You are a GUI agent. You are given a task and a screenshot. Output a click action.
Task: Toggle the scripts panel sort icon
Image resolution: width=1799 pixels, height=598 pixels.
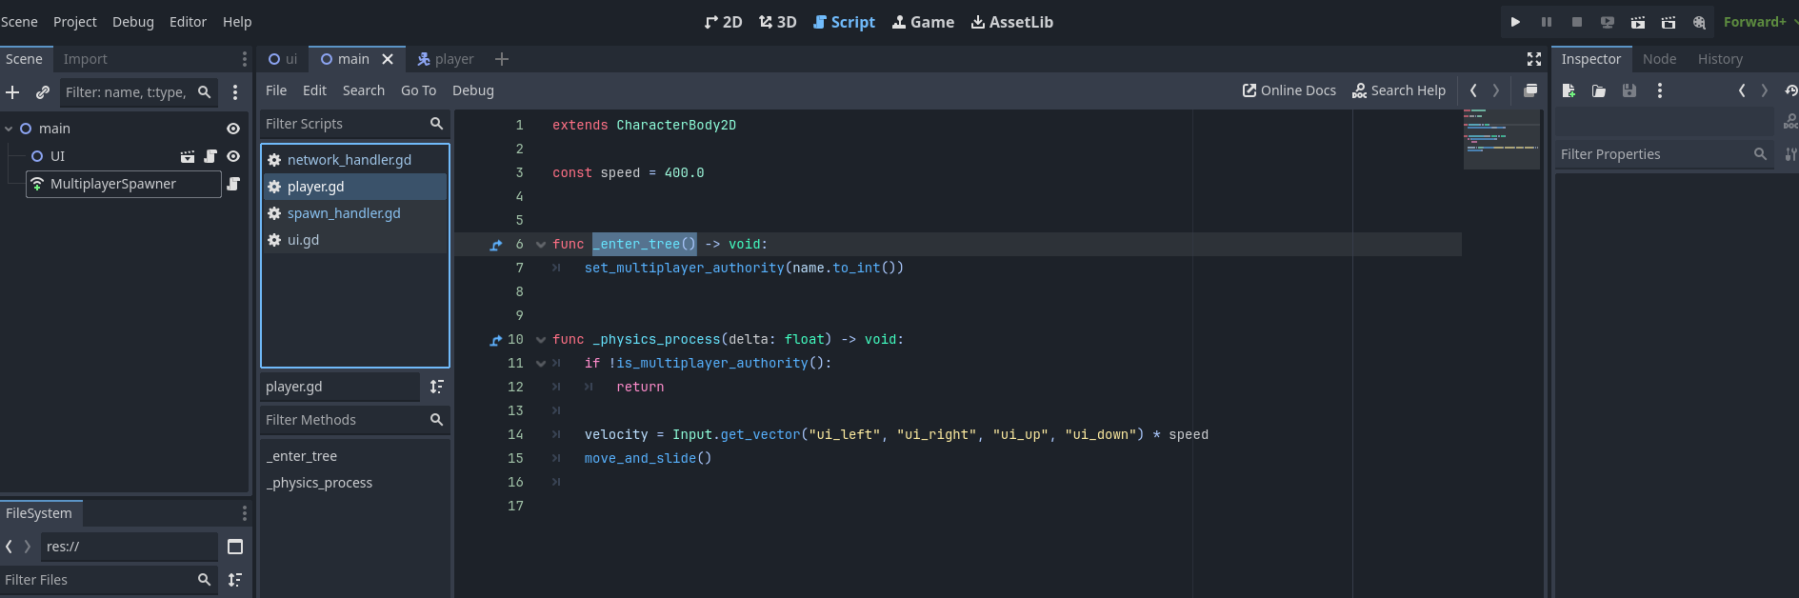[x=436, y=387]
